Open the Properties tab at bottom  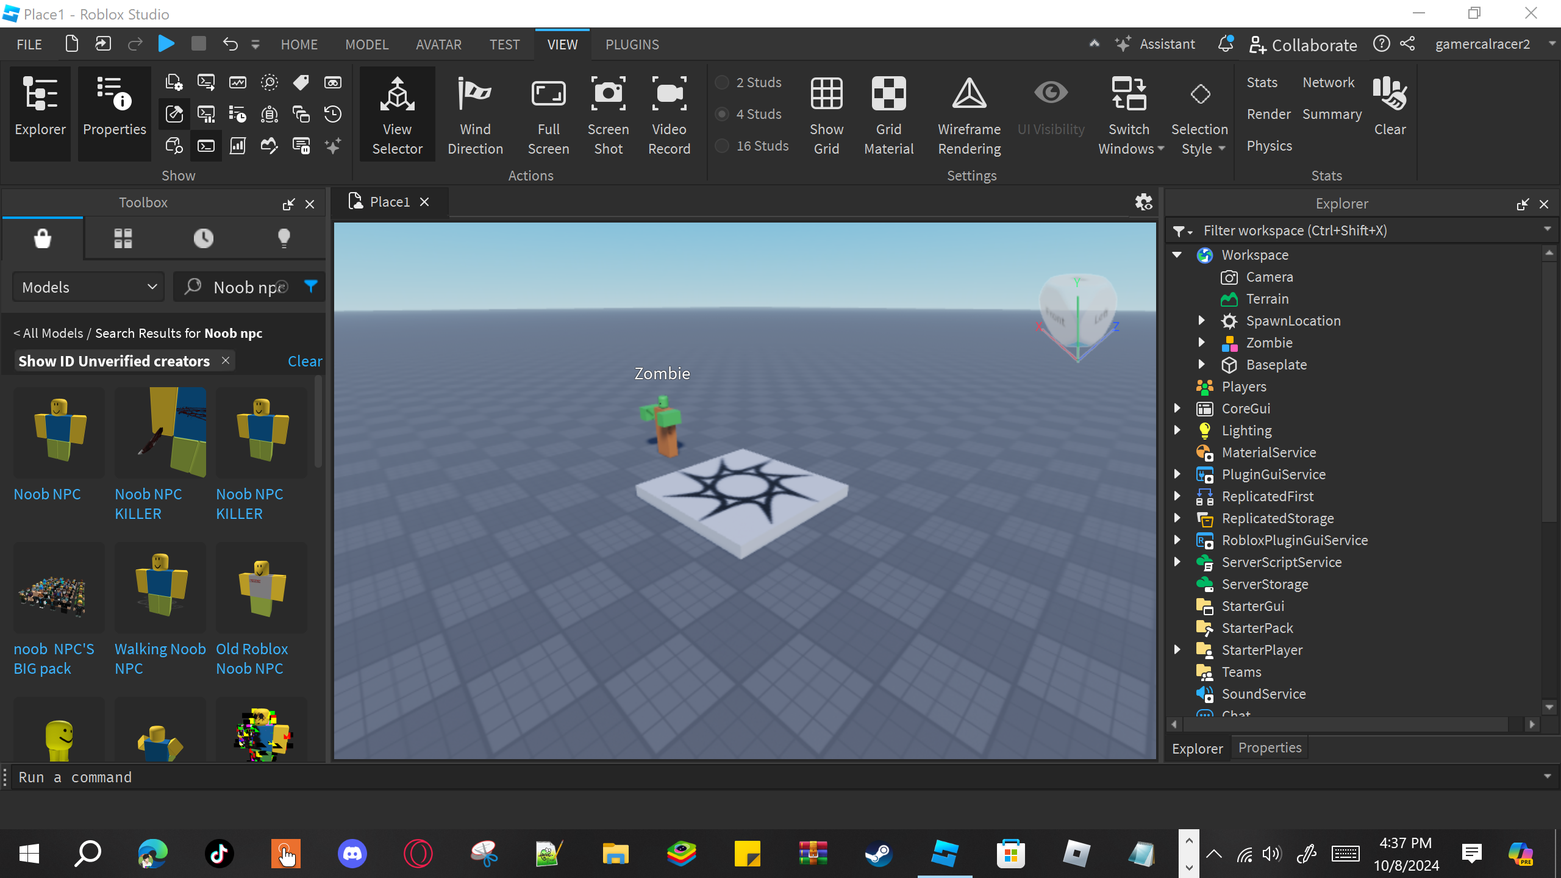[x=1270, y=748]
